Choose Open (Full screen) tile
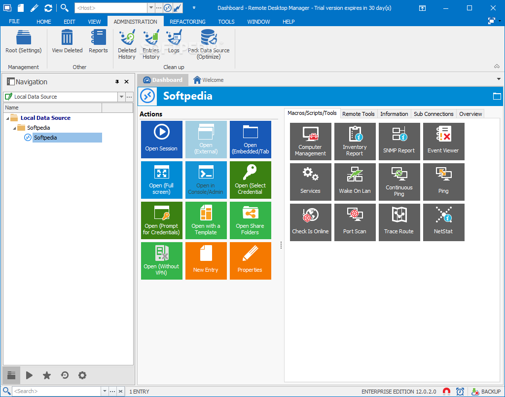 162,180
